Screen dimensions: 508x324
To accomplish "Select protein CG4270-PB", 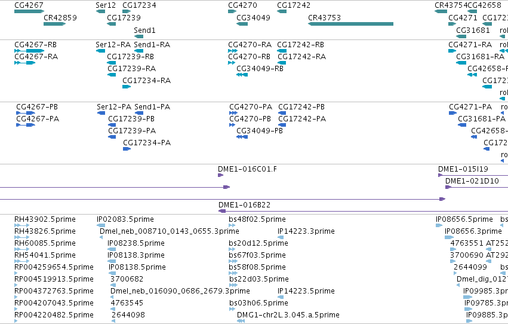I will point(232,125).
